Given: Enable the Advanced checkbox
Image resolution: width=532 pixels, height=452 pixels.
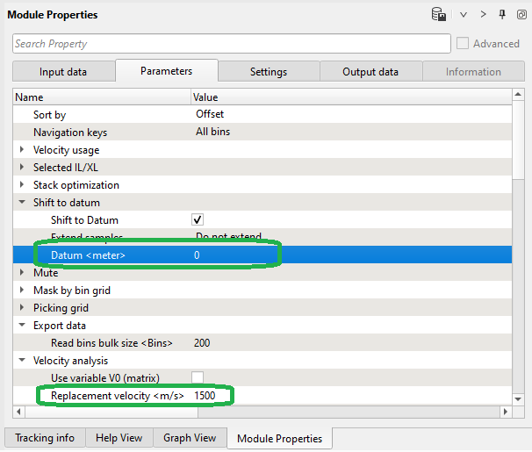Looking at the screenshot, I should (x=463, y=44).
